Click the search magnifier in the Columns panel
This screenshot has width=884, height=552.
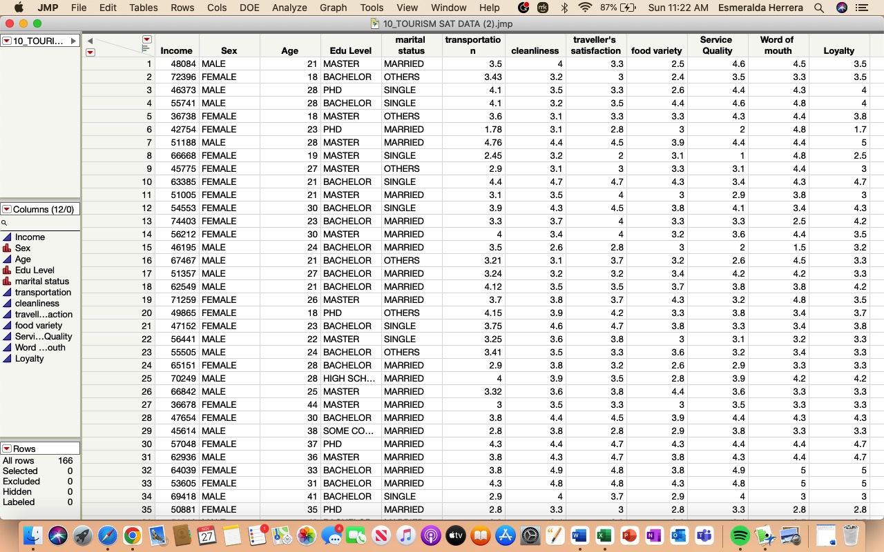pyautogui.click(x=6, y=224)
